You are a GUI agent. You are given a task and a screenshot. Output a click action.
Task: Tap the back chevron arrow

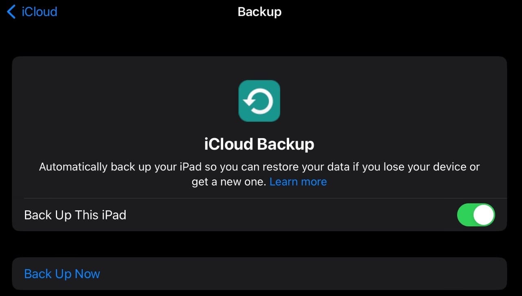[11, 12]
